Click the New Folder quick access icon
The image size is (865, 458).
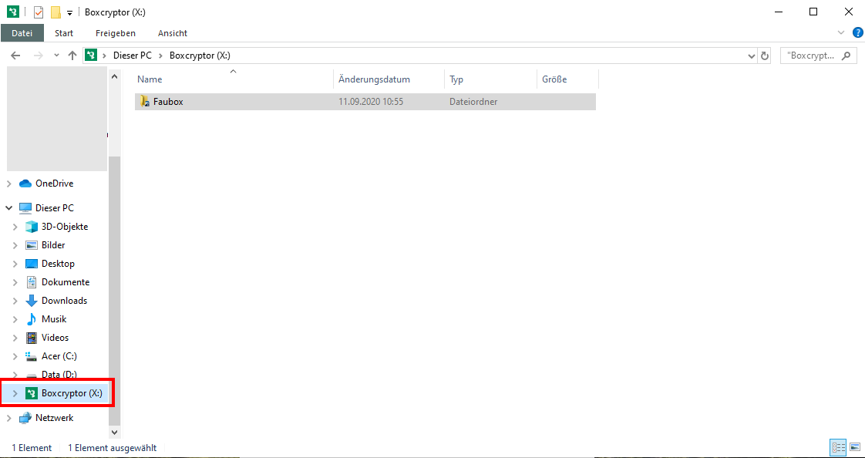click(x=56, y=12)
